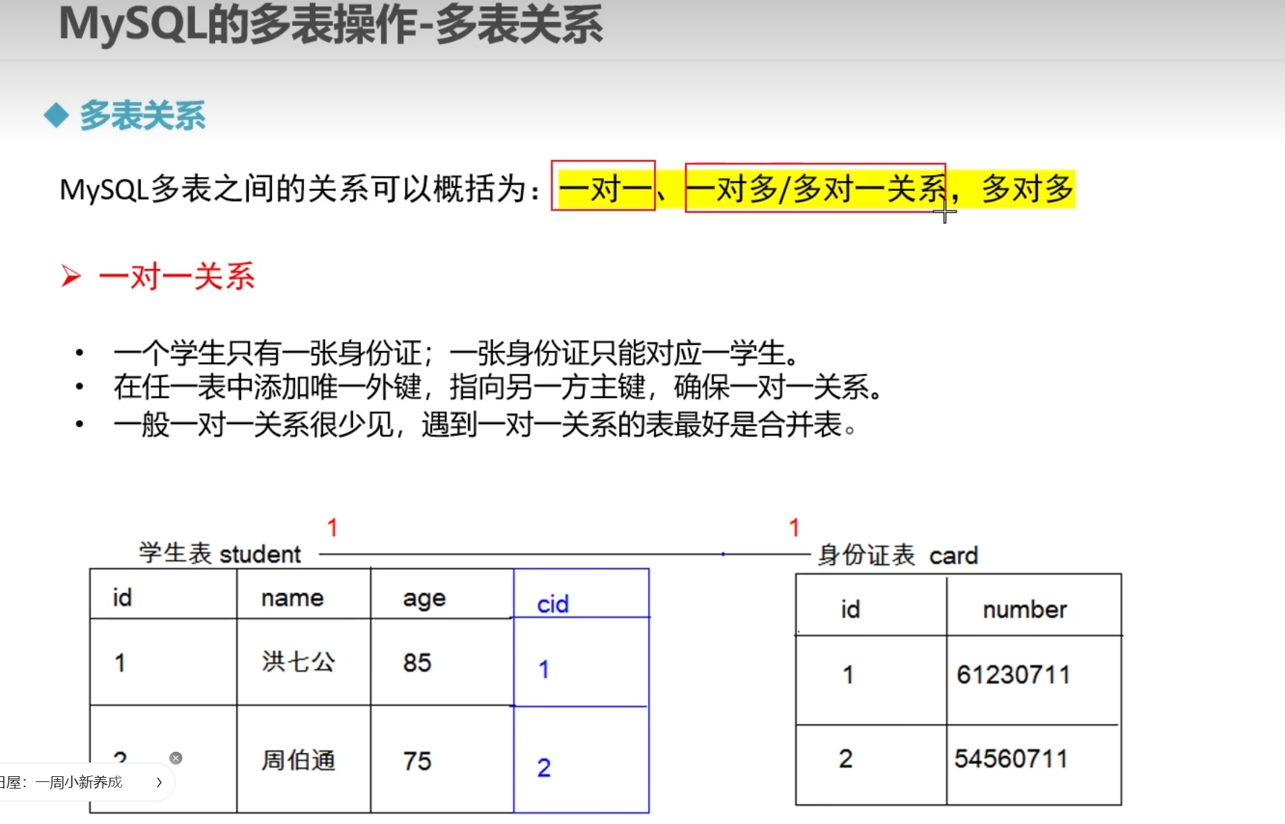Open the 一周小新养成 recommendation chevron
Viewport: 1285px width, 824px height.
pos(159,782)
